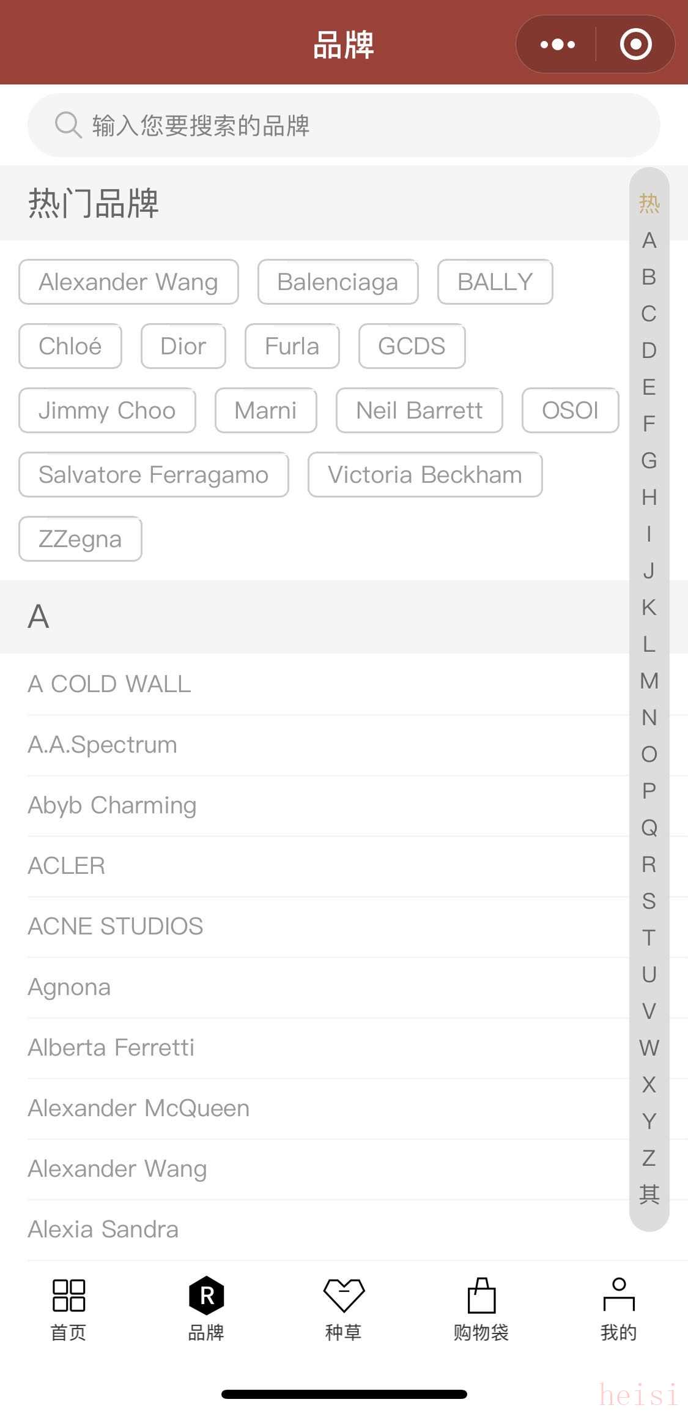688x1413 pixels.
Task: Tap the search magnifier icon
Action: [68, 125]
